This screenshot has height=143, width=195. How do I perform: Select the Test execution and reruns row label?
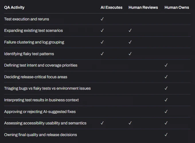[x=27, y=19]
